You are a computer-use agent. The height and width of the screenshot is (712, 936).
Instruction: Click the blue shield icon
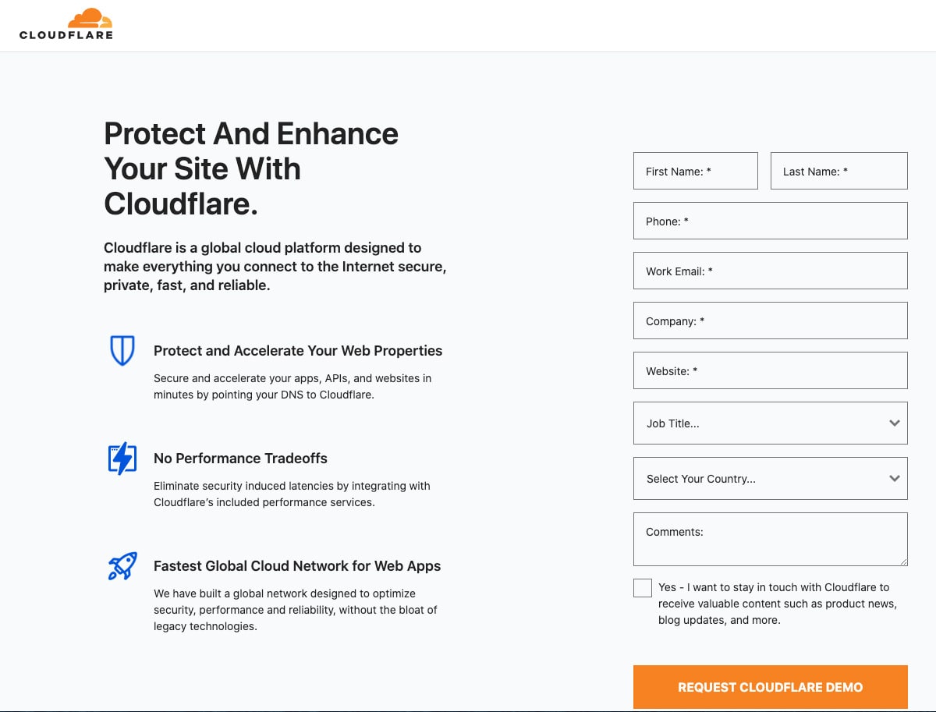click(x=122, y=351)
